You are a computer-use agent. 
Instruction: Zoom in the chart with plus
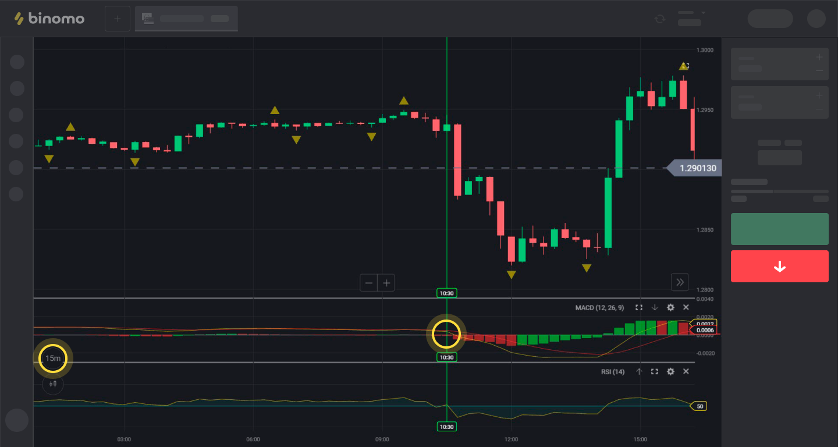(386, 283)
